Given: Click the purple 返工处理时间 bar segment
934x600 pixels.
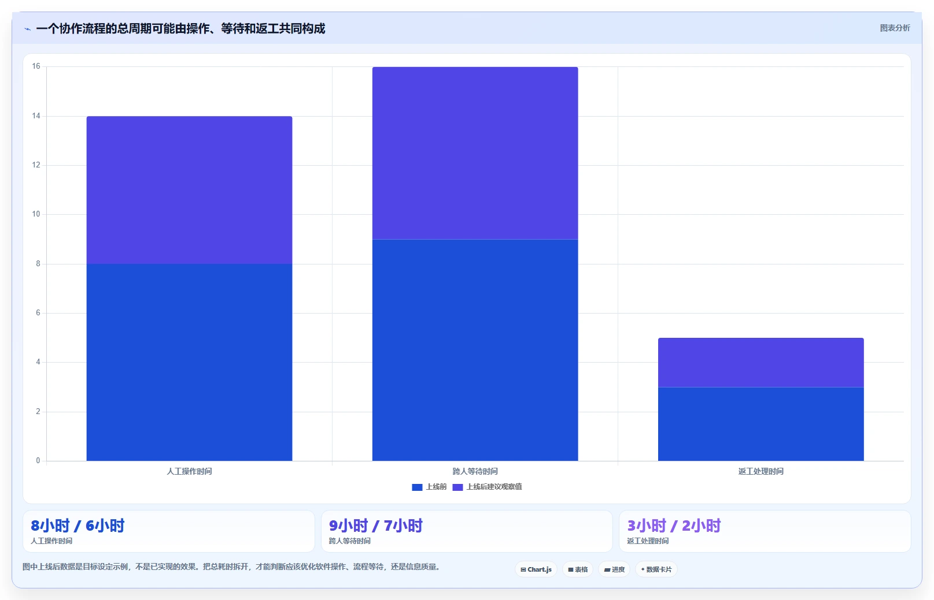Looking at the screenshot, I should [x=761, y=363].
